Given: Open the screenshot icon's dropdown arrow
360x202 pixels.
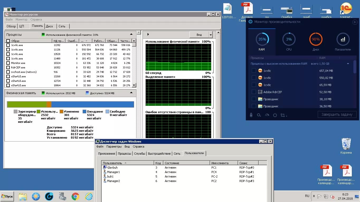Looking at the screenshot, I should coord(287,116).
